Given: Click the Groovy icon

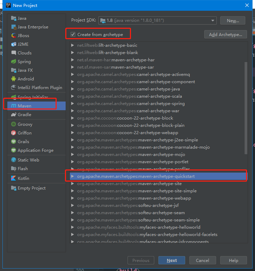Looking at the screenshot, I should (14, 124).
